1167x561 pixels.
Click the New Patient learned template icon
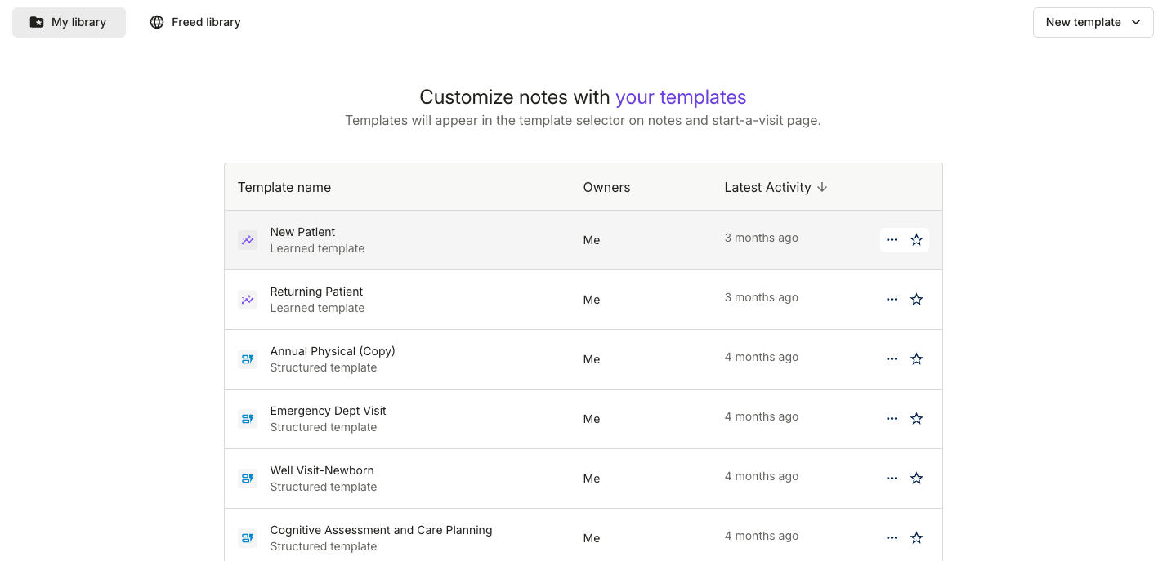247,240
